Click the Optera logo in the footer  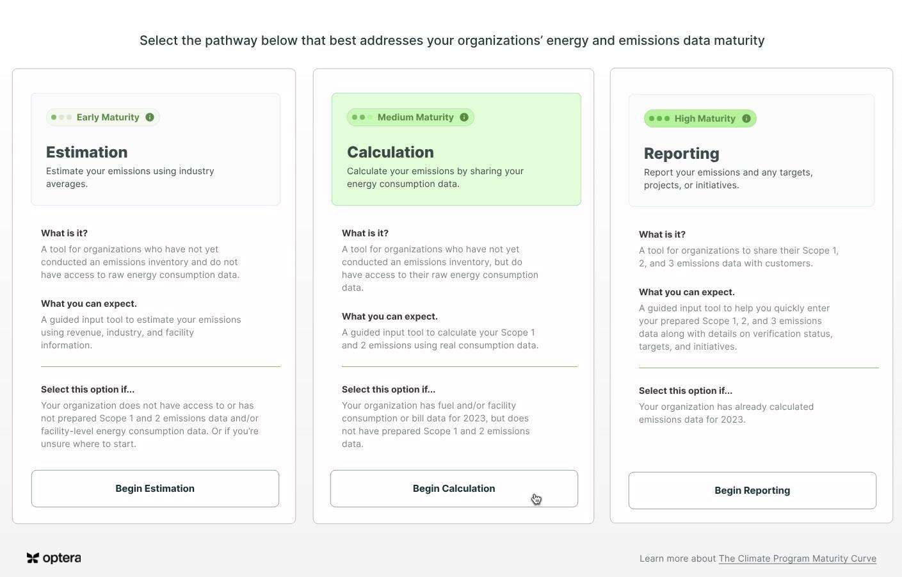[x=54, y=558]
